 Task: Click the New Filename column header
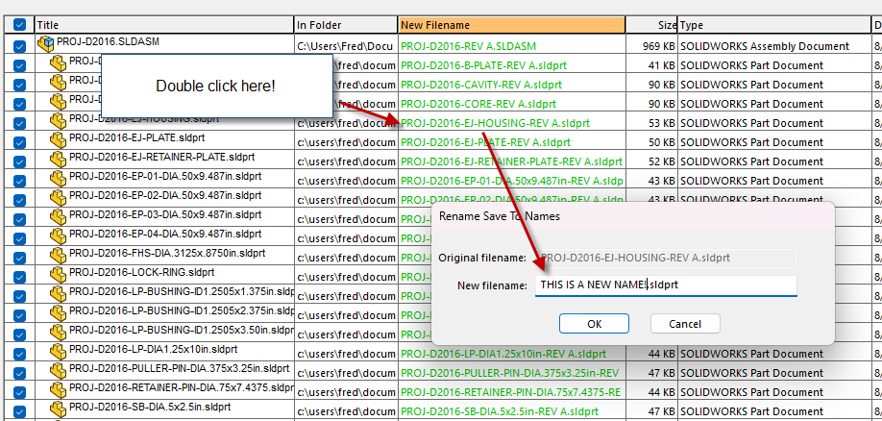tap(511, 25)
